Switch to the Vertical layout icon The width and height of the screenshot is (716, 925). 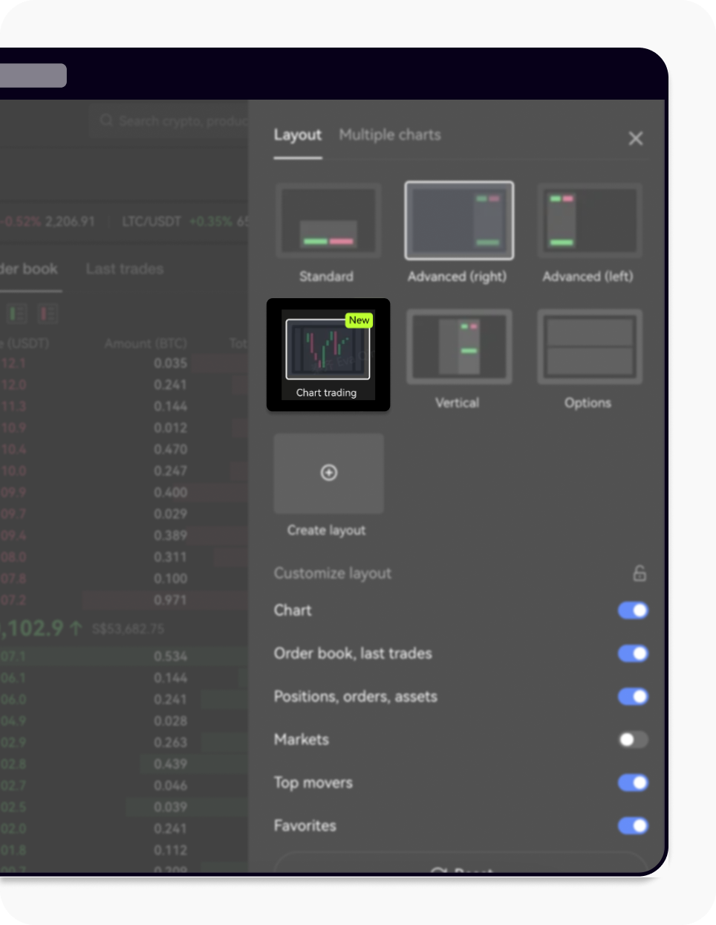coord(458,347)
